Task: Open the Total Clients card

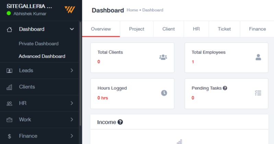Action: (132, 58)
